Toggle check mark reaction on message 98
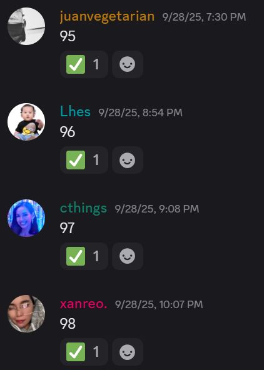Image resolution: width=264 pixels, height=370 pixels. click(x=84, y=352)
